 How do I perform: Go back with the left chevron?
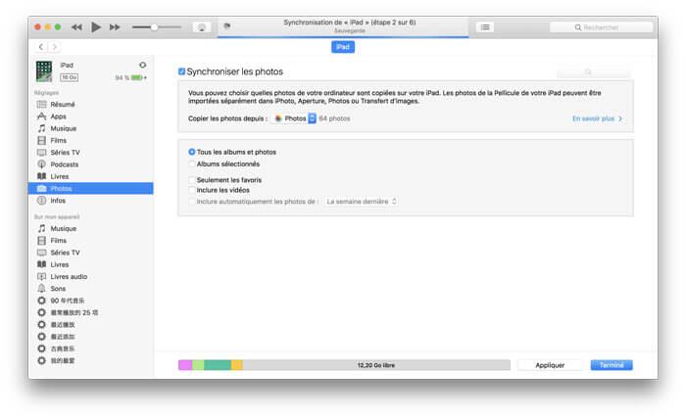[x=41, y=47]
